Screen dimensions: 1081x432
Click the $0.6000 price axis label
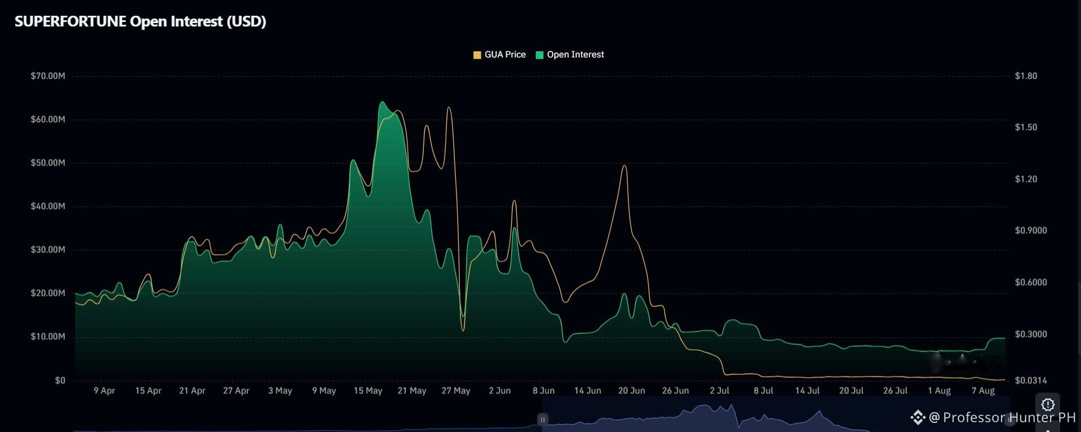pos(1031,282)
